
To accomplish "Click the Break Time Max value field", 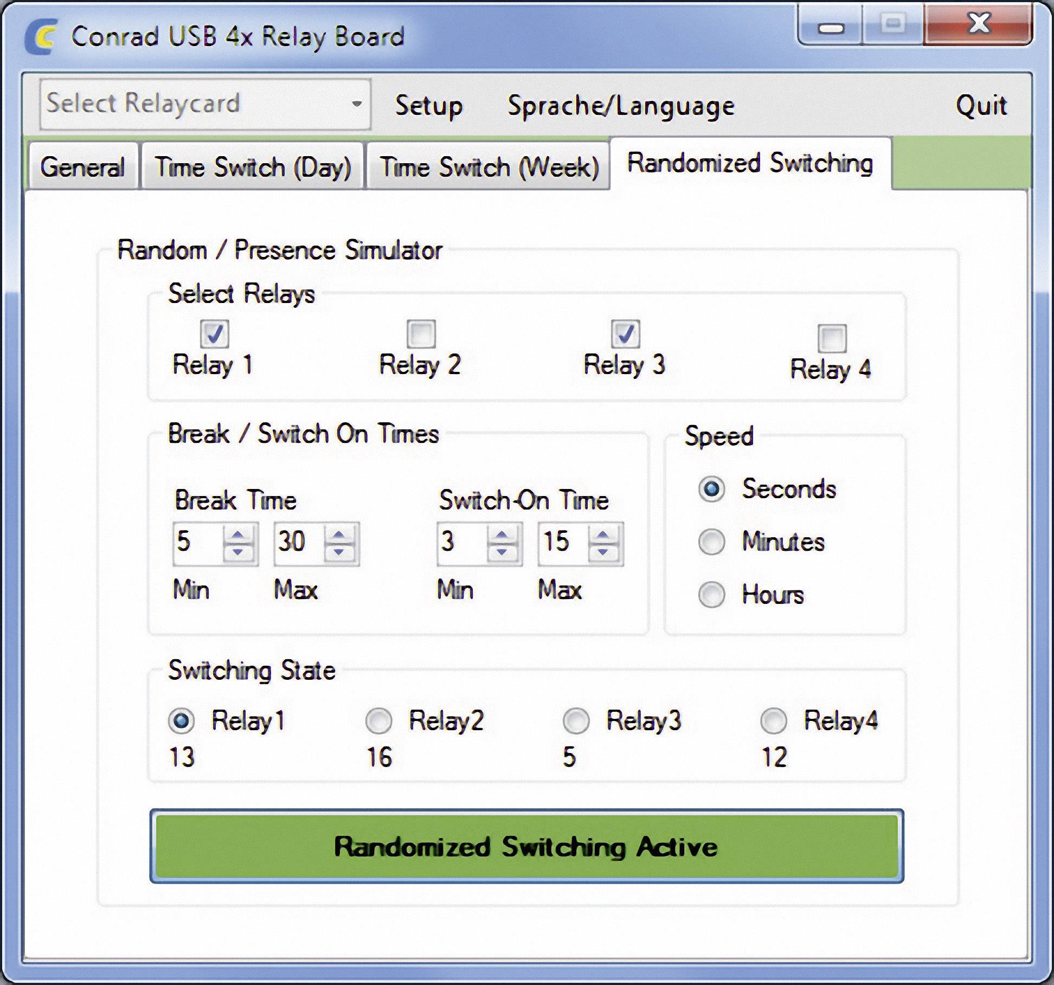I will coord(297,542).
